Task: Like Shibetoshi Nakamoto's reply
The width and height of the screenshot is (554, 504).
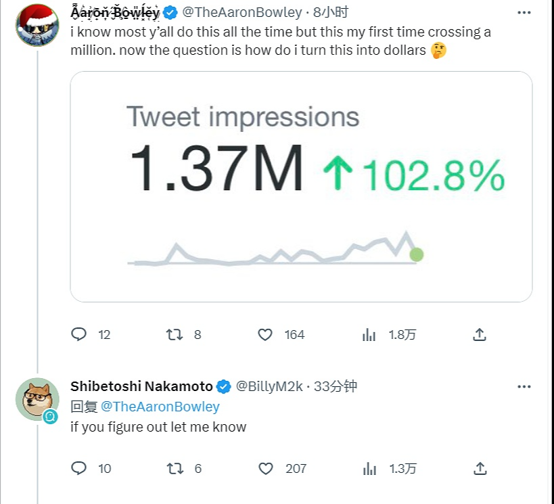Action: point(265,468)
